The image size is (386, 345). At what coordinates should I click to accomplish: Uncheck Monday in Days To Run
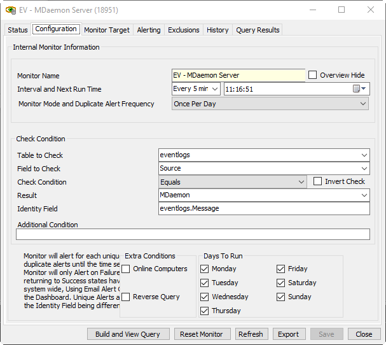tap(204, 269)
